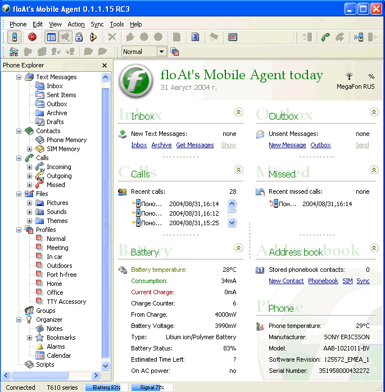
Task: Click the green phone call icon
Action: pos(326,37)
